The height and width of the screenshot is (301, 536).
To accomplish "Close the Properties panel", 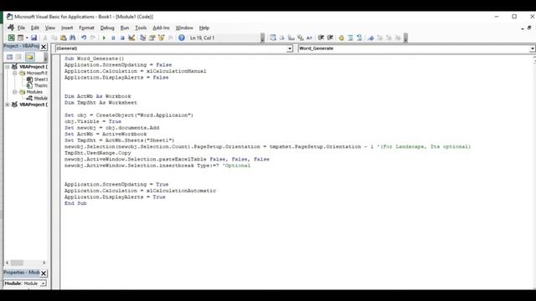I will (44, 273).
